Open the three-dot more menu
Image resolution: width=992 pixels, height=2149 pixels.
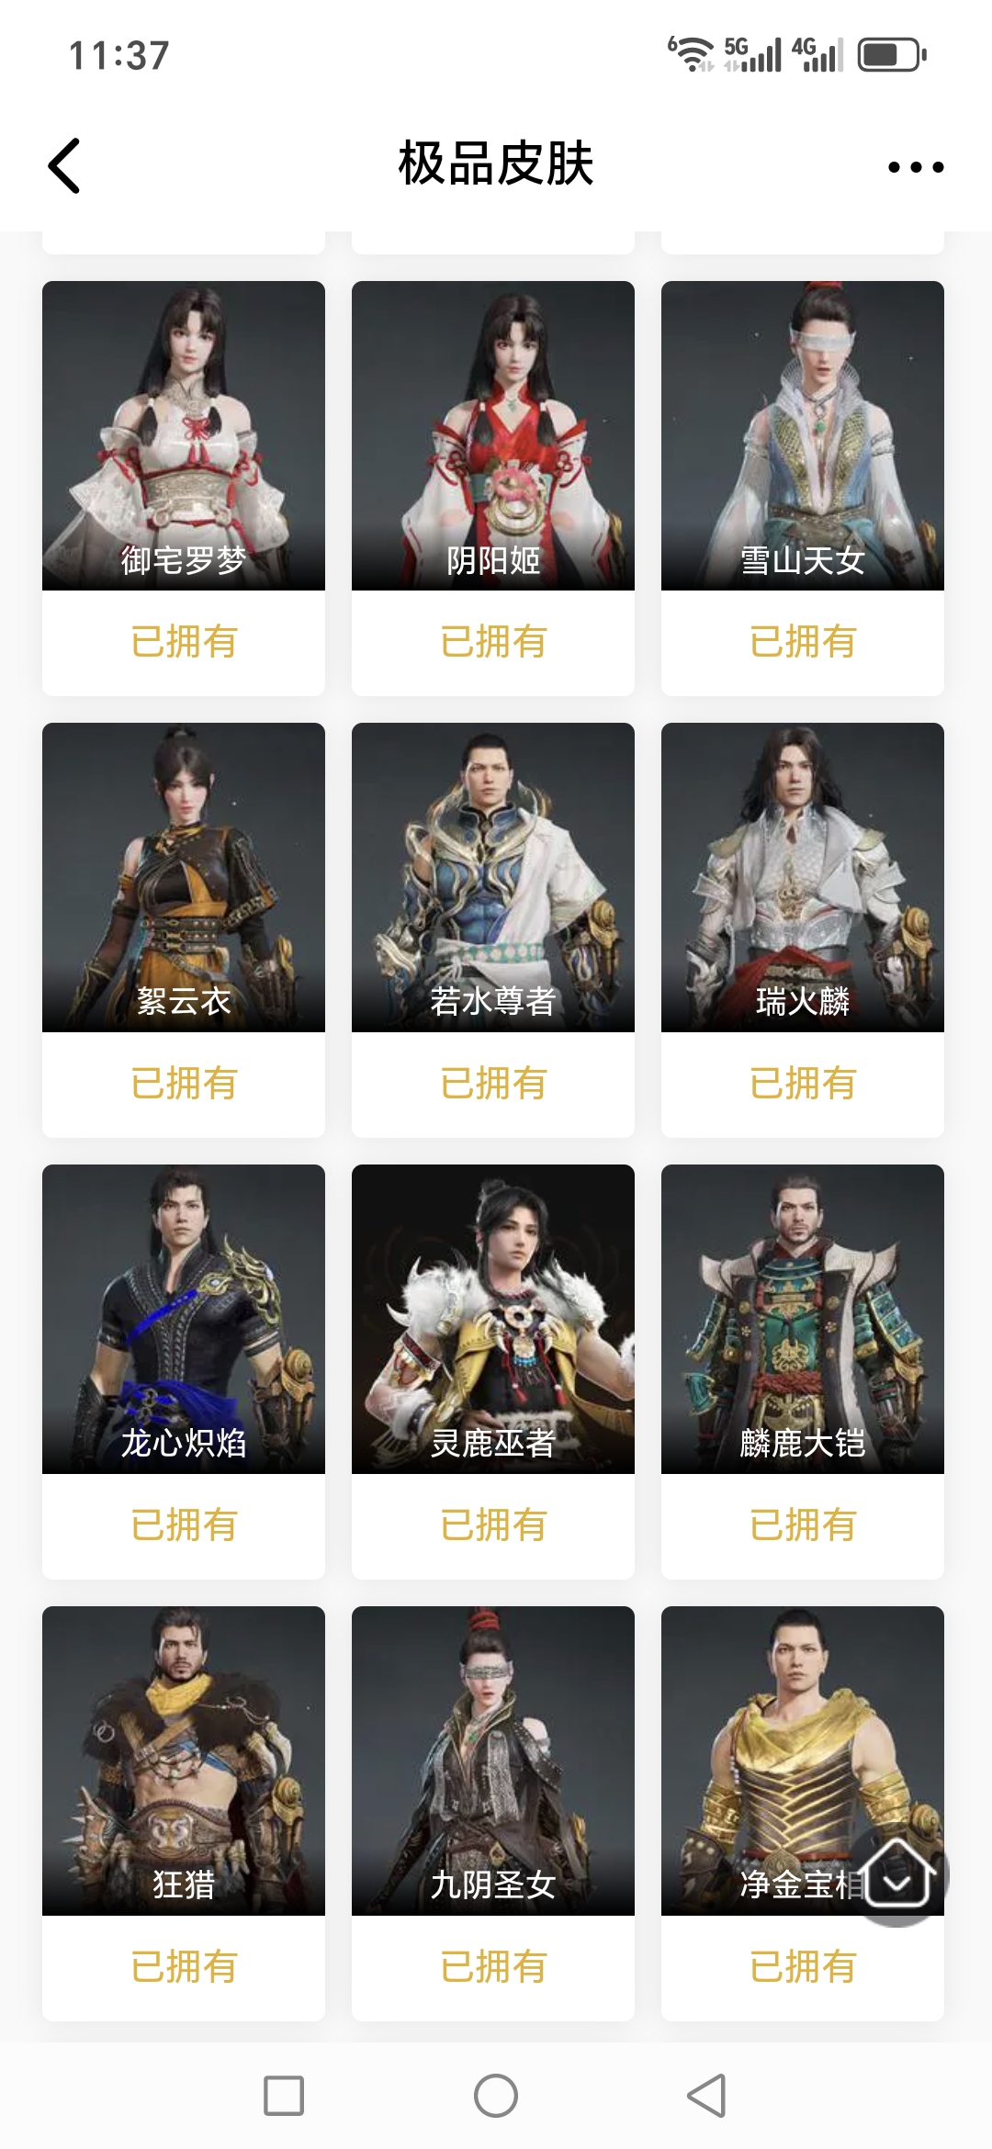916,167
